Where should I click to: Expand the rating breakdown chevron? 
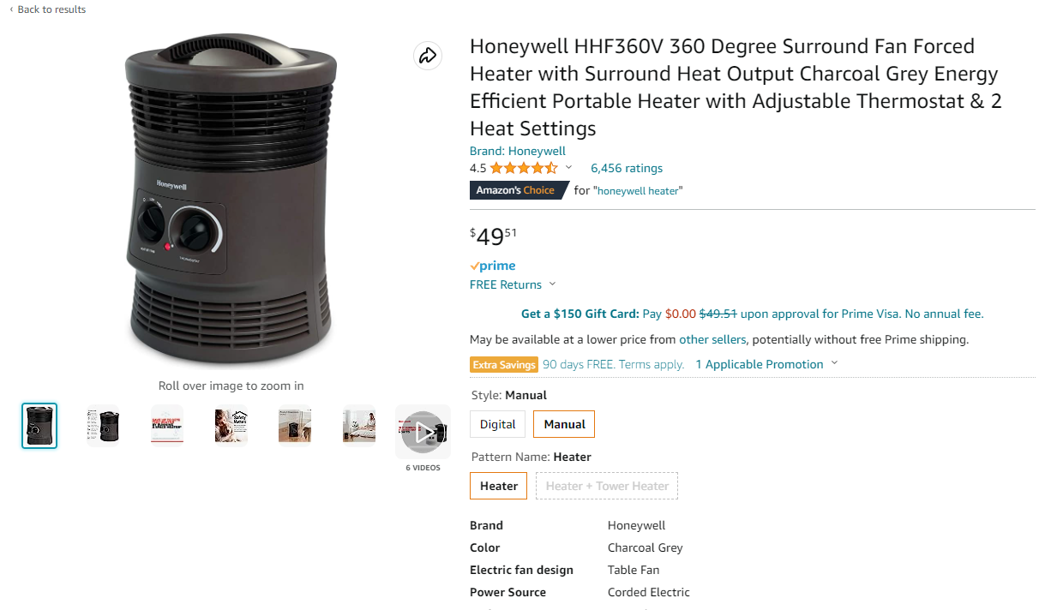tap(568, 168)
